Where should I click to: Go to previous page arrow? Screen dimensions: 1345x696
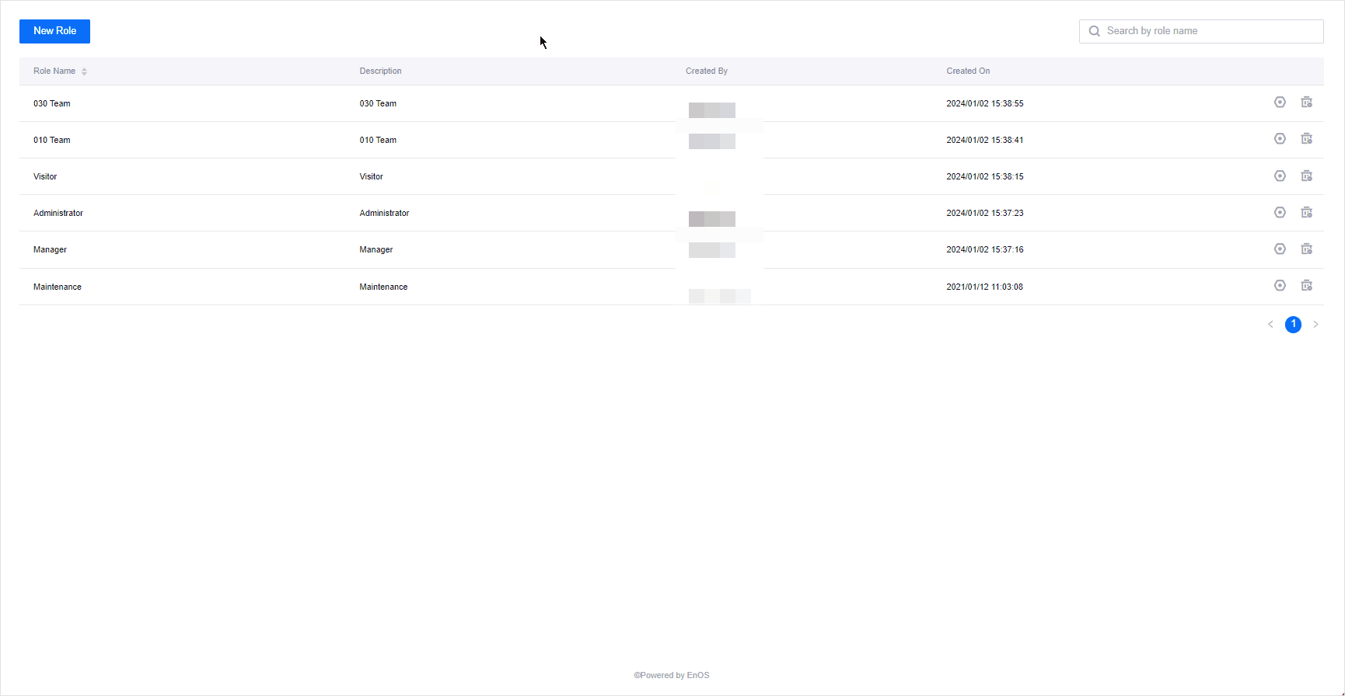[x=1270, y=325]
